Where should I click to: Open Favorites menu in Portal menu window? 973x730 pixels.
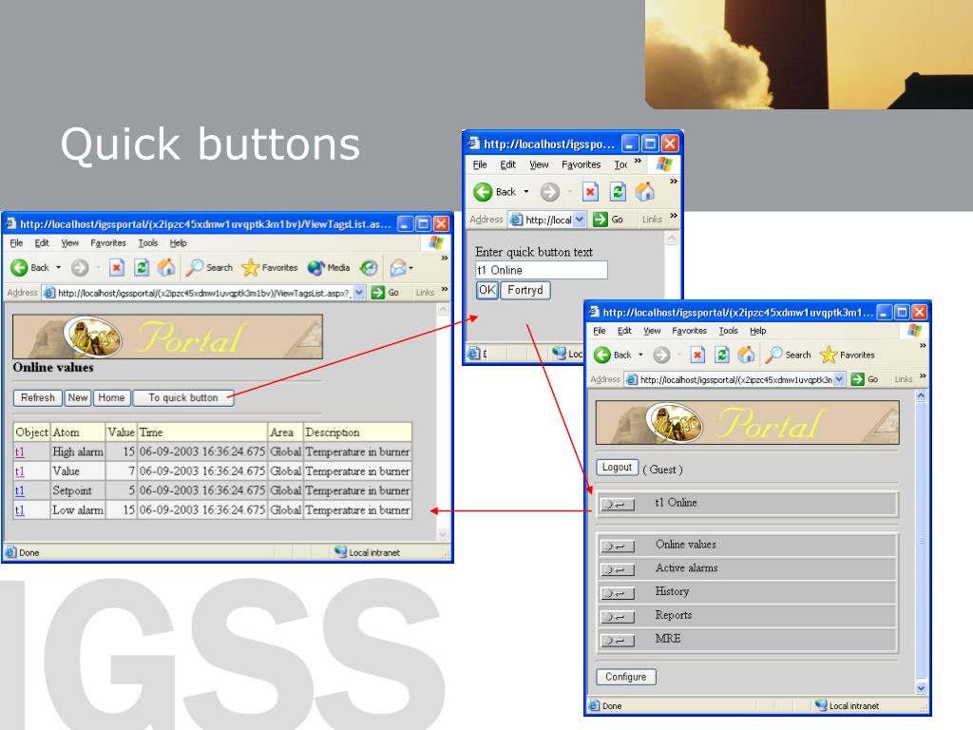point(690,330)
